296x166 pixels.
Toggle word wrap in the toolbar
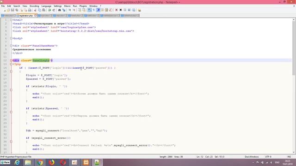click(x=89, y=10)
